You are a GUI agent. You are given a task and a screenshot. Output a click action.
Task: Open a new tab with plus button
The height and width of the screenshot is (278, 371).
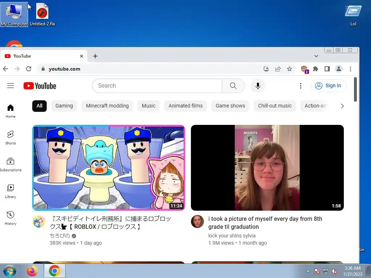95,56
